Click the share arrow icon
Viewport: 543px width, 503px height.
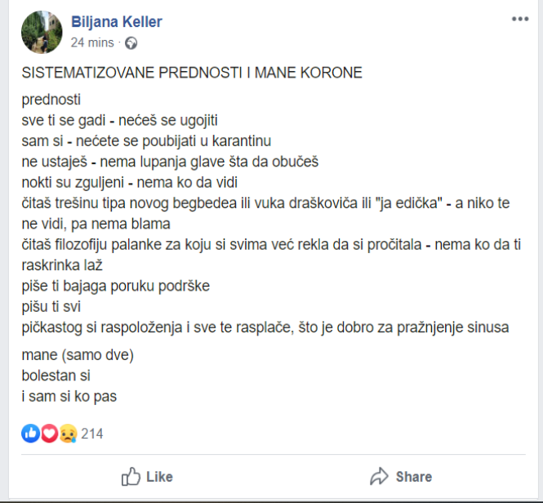379,476
